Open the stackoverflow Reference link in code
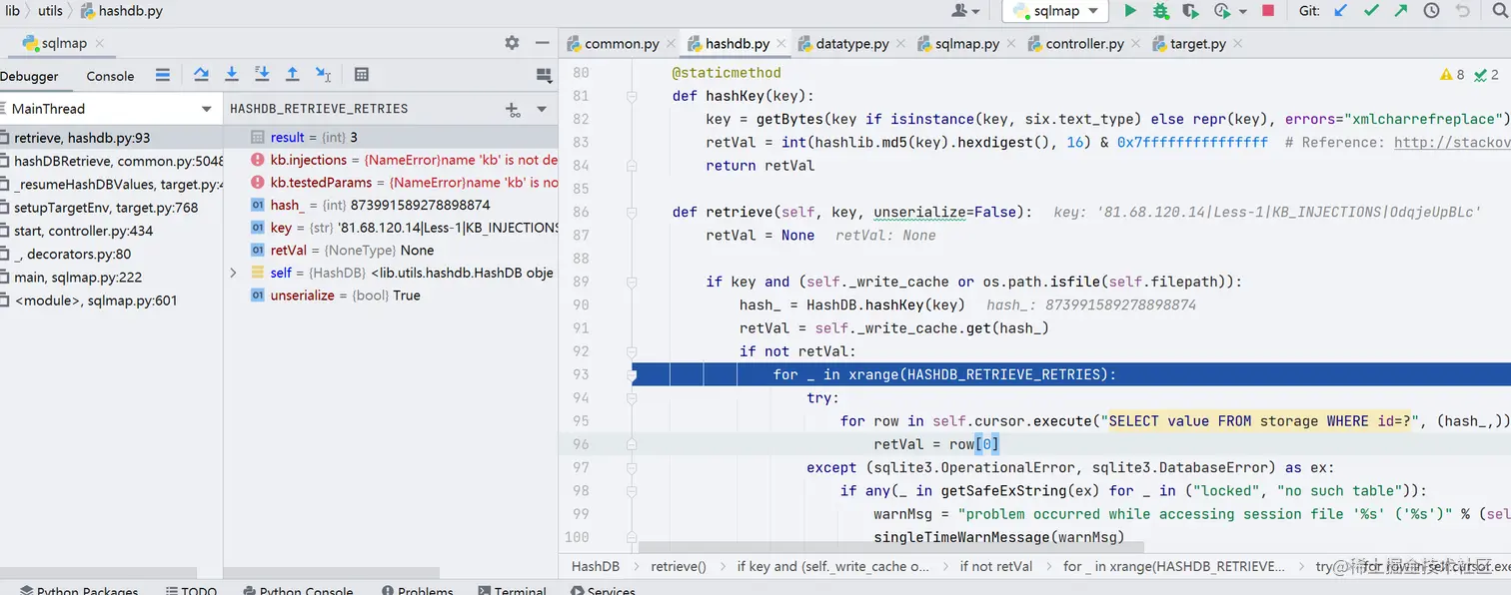Screen dimensions: 1511x595 click(1452, 143)
